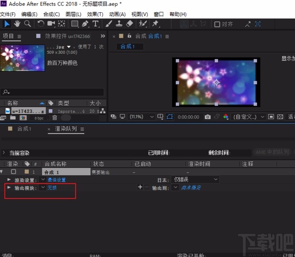
Task: Select the Puppet Pin tool
Action: pyautogui.click(x=155, y=24)
